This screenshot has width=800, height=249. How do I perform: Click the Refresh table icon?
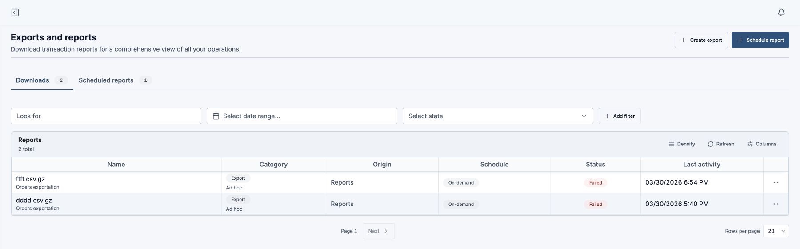[711, 144]
